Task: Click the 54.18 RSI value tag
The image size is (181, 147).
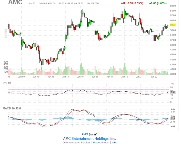Action: [x=173, y=92]
